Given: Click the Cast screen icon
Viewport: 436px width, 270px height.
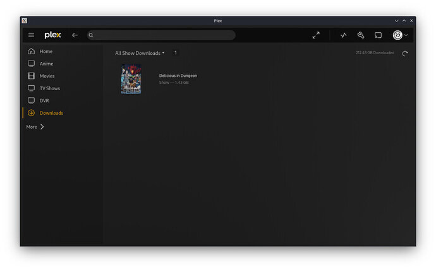Looking at the screenshot, I should click(378, 35).
